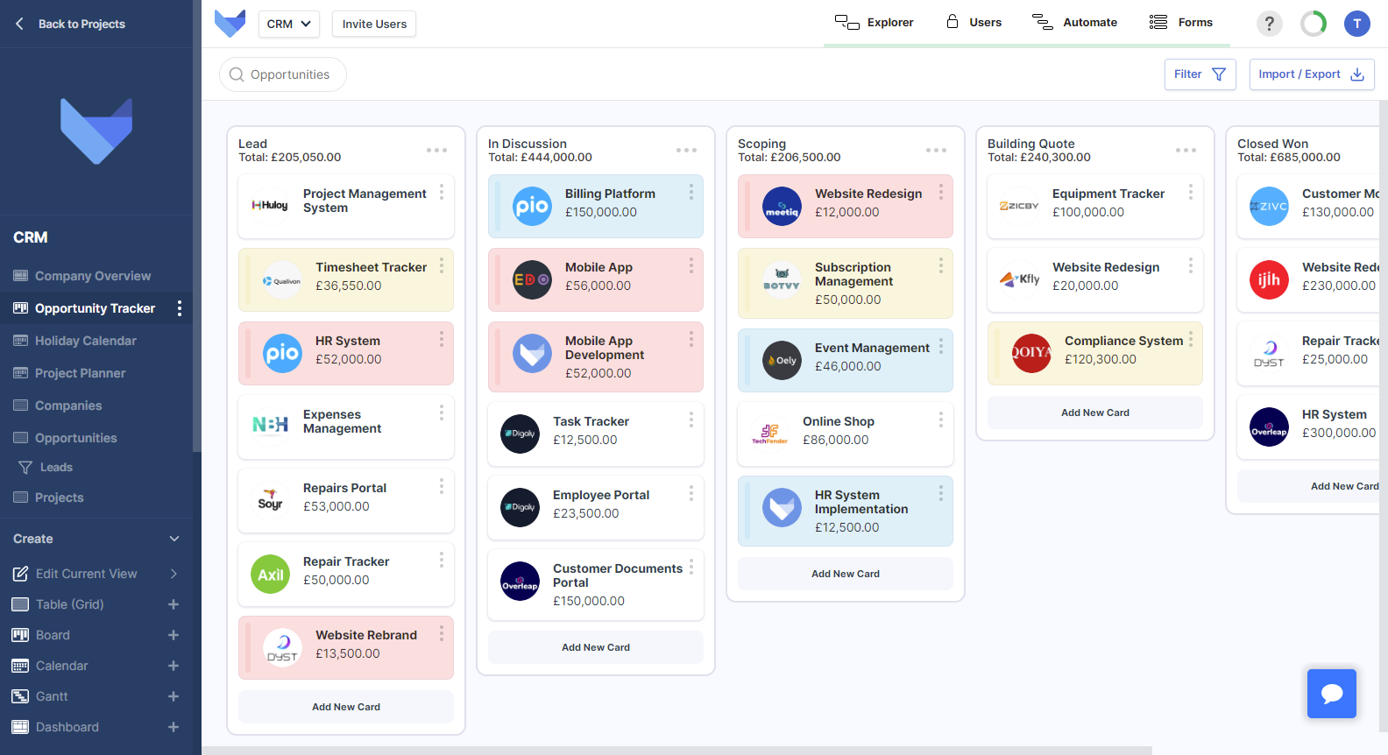Screen dimensions: 1388x755
Task: Collapse the Create section
Action: pyautogui.click(x=174, y=539)
